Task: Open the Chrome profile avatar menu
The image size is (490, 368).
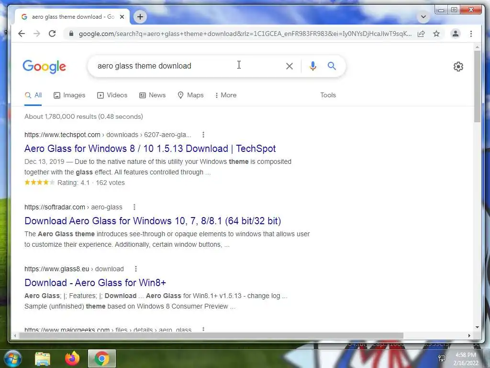Action: pyautogui.click(x=456, y=34)
